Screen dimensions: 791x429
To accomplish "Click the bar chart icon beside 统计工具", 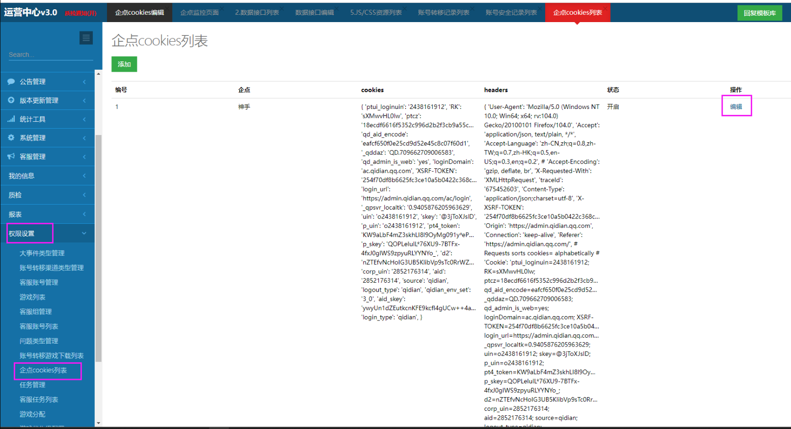I will point(11,119).
